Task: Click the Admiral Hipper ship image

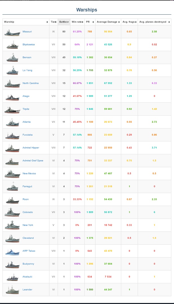Action: (x=12, y=148)
